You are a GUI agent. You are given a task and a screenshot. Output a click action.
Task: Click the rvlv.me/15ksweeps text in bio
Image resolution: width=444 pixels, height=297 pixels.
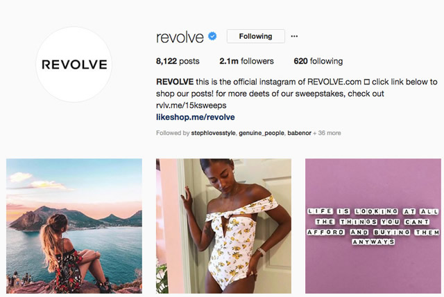pyautogui.click(x=191, y=105)
